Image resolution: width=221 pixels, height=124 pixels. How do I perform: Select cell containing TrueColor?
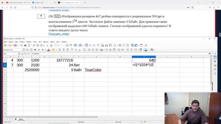coord(96,70)
